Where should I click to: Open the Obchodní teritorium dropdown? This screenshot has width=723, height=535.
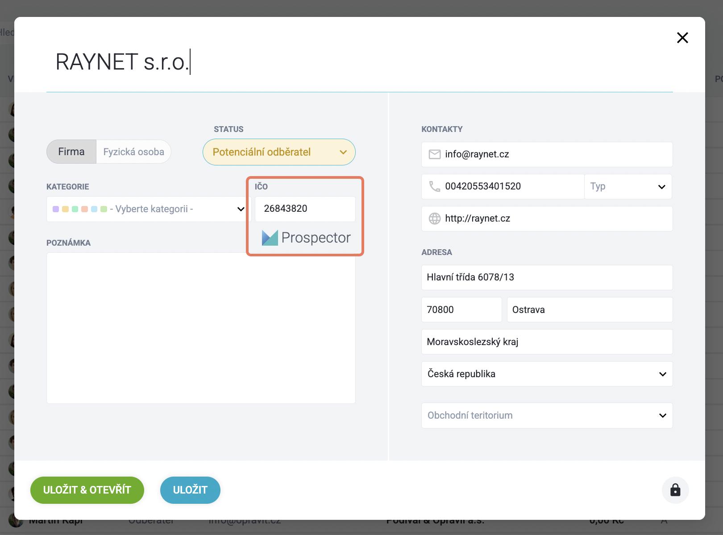tap(547, 416)
